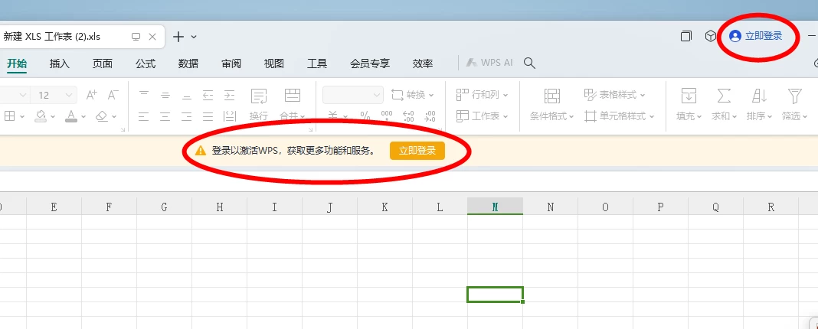Click the 条件格式 conditional formatting icon
Viewport: 818px width, 329px height.
coord(552,96)
